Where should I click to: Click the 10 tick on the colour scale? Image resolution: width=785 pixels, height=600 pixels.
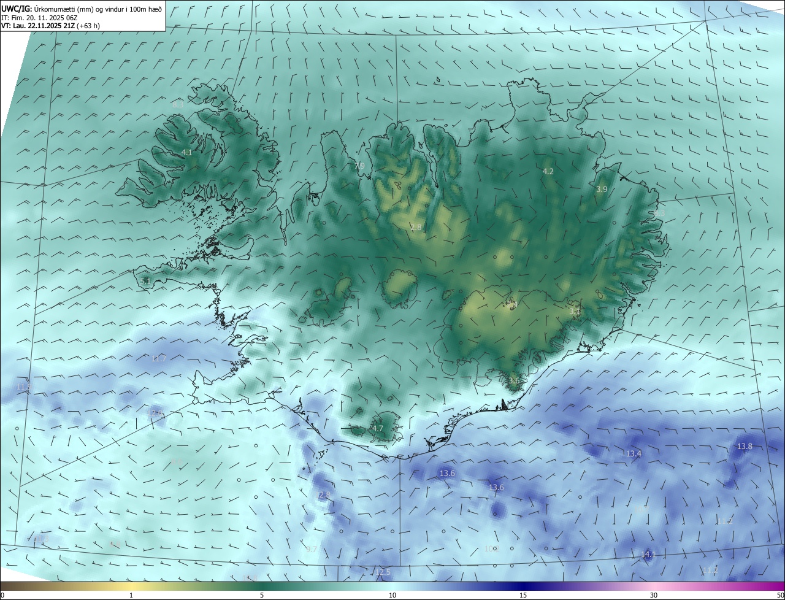coord(392,595)
